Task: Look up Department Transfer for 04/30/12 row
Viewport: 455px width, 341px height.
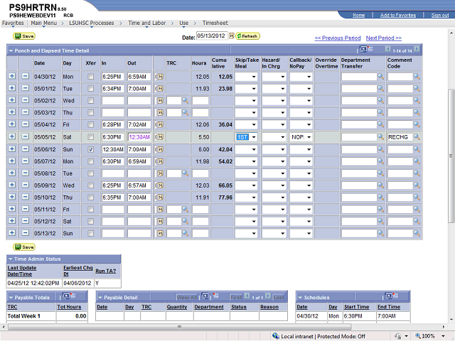Action: pos(380,77)
